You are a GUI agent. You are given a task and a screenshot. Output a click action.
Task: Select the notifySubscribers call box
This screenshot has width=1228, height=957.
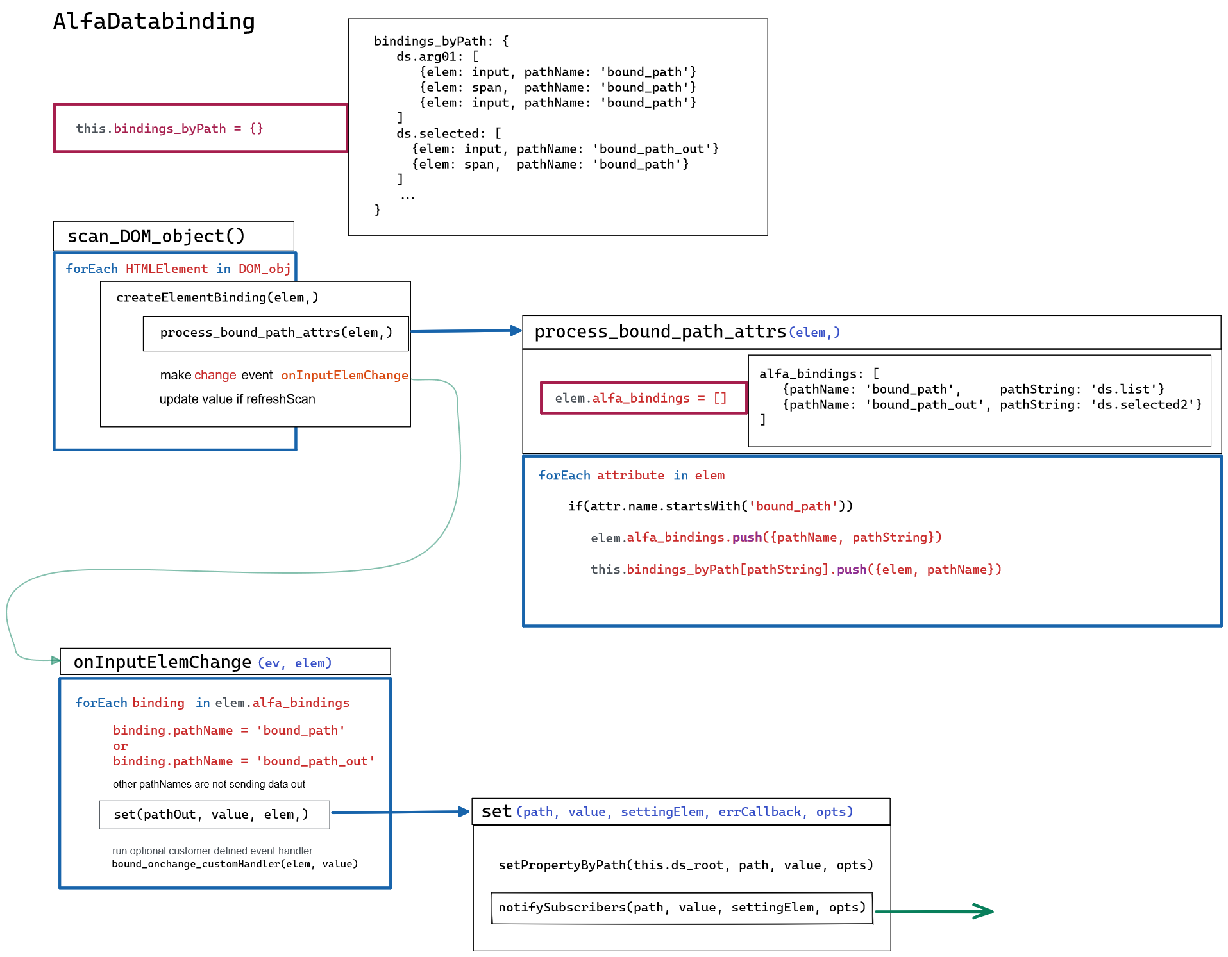click(x=682, y=908)
